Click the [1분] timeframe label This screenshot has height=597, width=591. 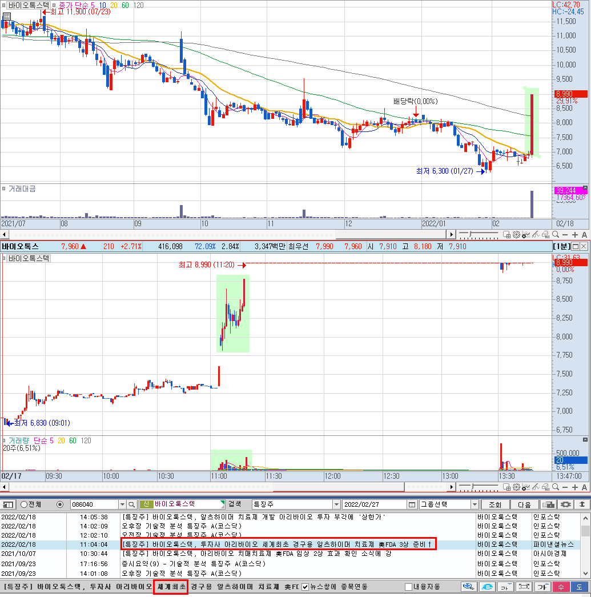pos(561,246)
